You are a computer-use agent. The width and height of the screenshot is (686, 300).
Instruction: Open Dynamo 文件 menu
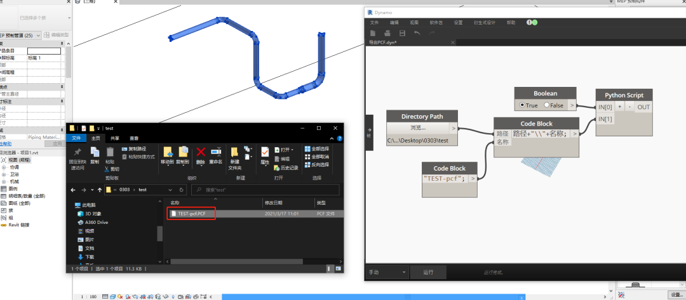tap(375, 23)
